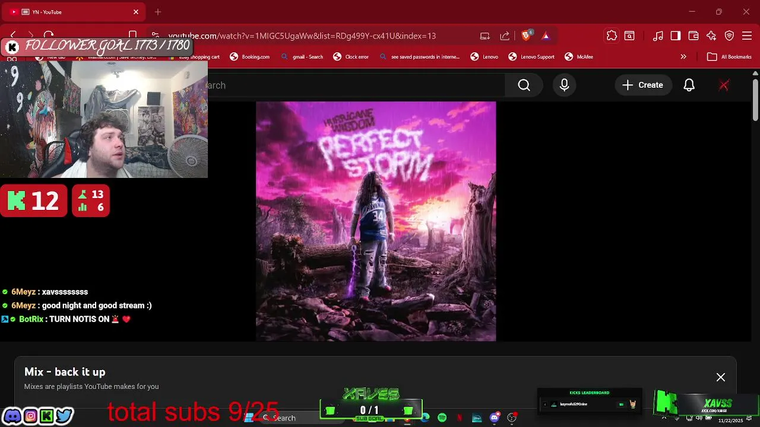Screen dimensions: 760x427
Task: Click the page vertical scrollbar
Action: pos(755,101)
